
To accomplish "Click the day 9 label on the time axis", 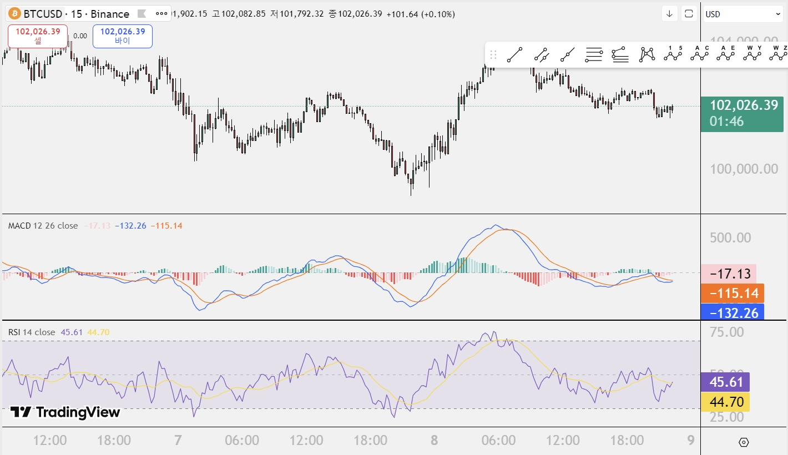I will tap(691, 441).
